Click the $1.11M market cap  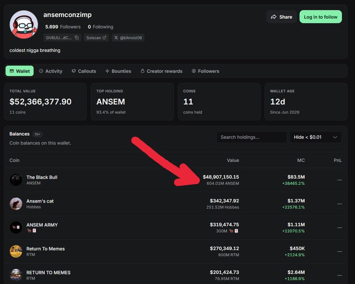click(296, 224)
